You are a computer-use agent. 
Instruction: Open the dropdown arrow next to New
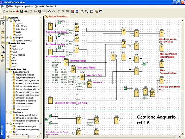point(7,11)
